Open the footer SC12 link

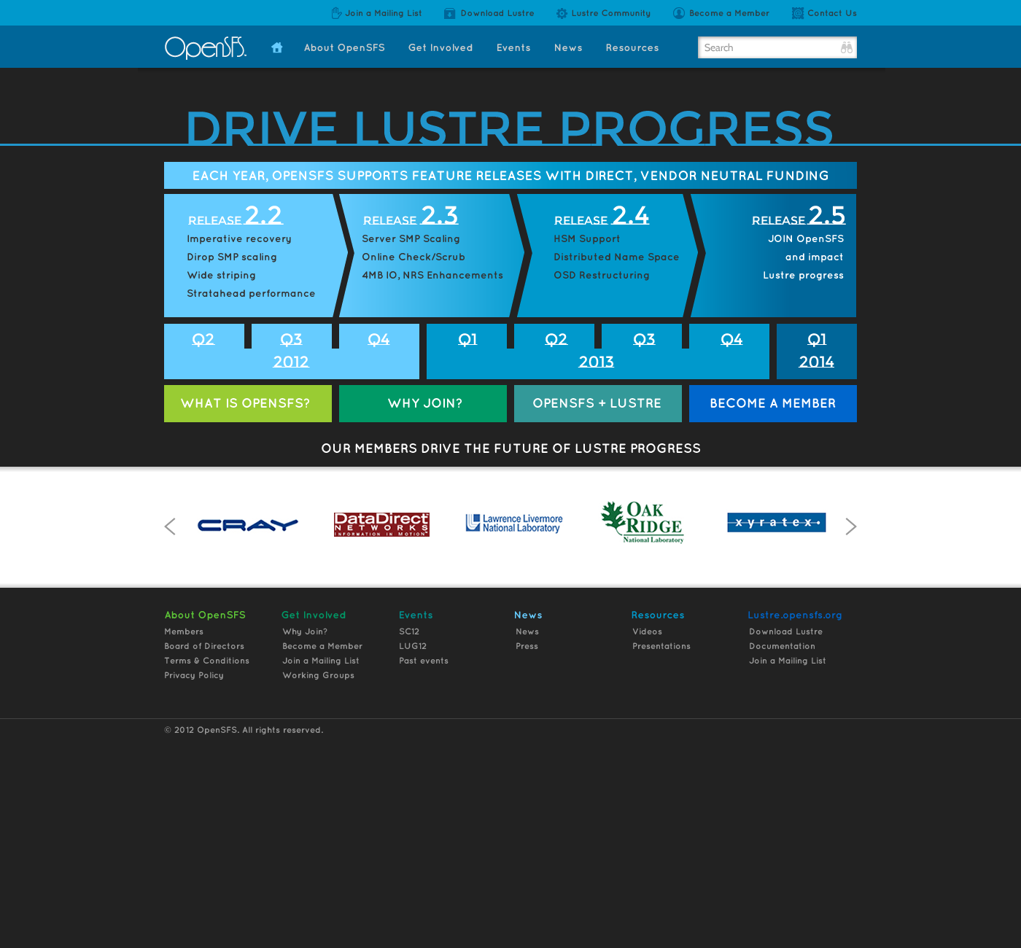[x=409, y=632]
